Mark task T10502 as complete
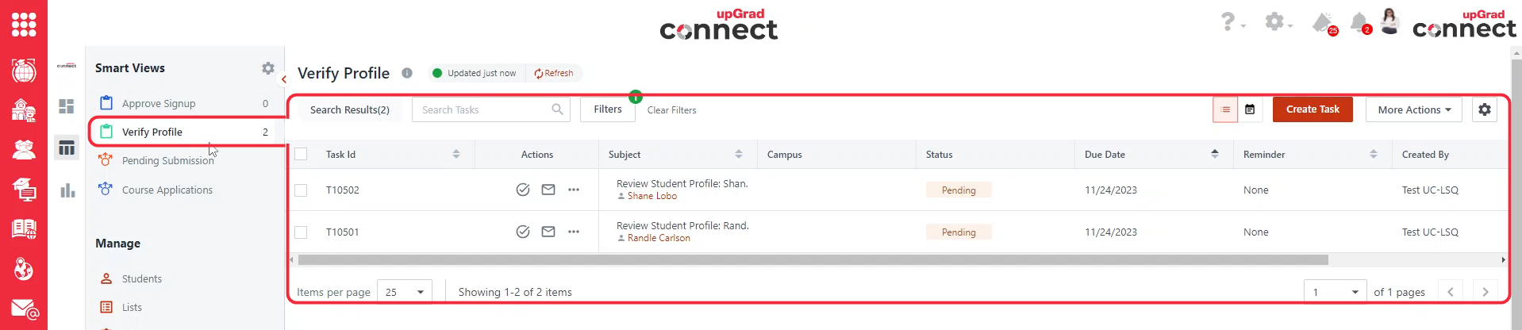Image resolution: width=1522 pixels, height=330 pixels. pyautogui.click(x=522, y=190)
